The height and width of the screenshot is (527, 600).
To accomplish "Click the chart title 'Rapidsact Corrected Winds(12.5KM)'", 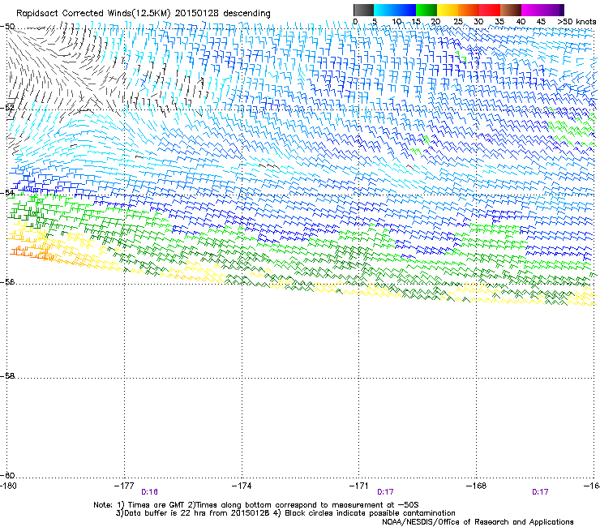I will point(93,14).
